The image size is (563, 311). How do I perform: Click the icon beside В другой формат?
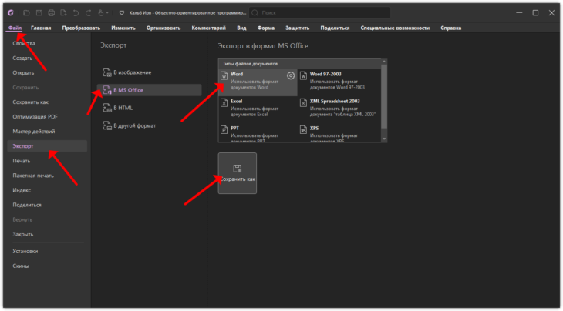(107, 125)
